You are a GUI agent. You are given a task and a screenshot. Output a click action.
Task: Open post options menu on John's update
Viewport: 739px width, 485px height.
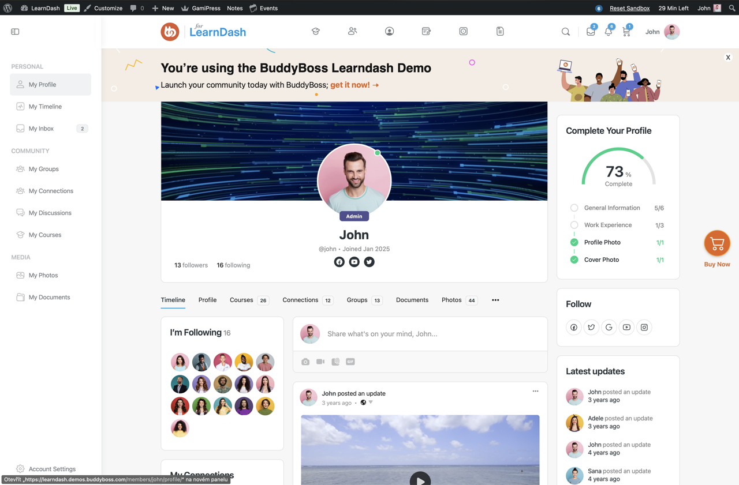pyautogui.click(x=535, y=392)
